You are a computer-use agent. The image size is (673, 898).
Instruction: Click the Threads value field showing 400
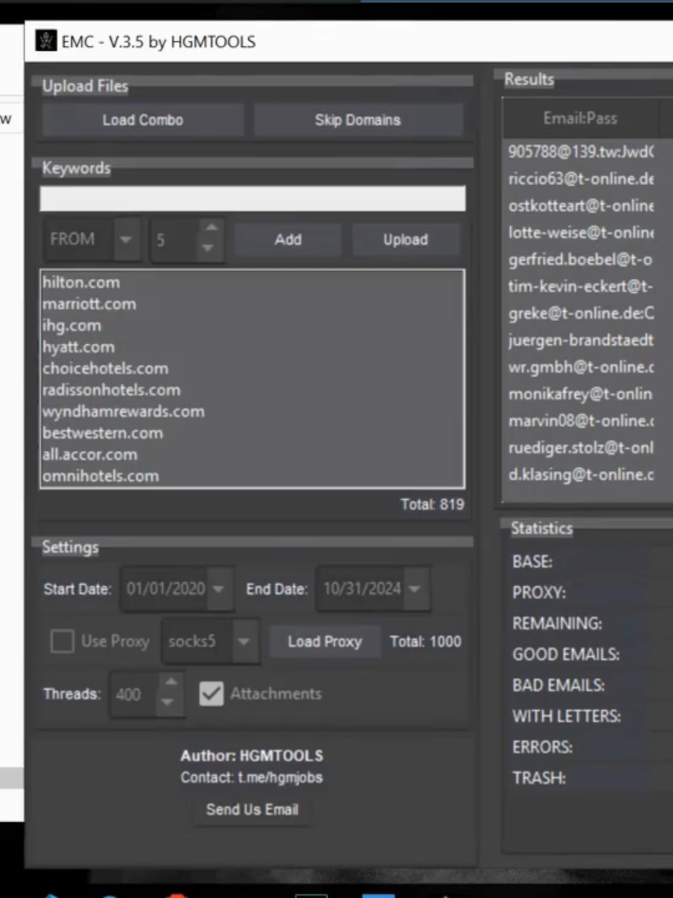coord(135,694)
